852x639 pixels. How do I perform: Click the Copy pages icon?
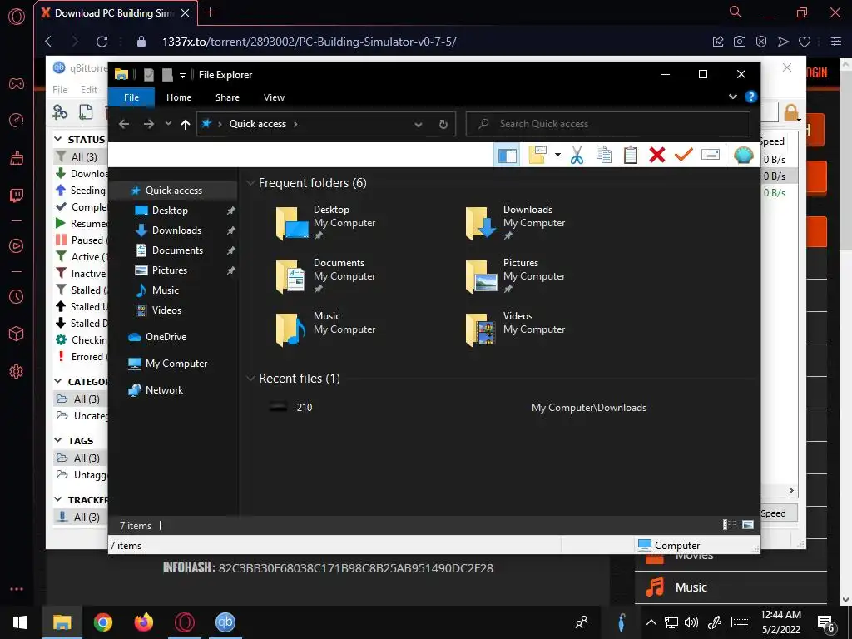604,156
